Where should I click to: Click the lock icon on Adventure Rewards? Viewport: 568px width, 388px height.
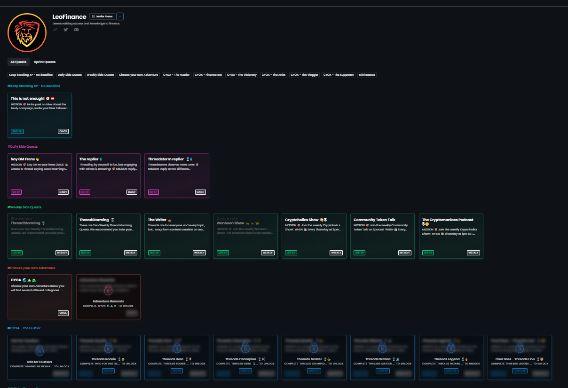pyautogui.click(x=108, y=291)
